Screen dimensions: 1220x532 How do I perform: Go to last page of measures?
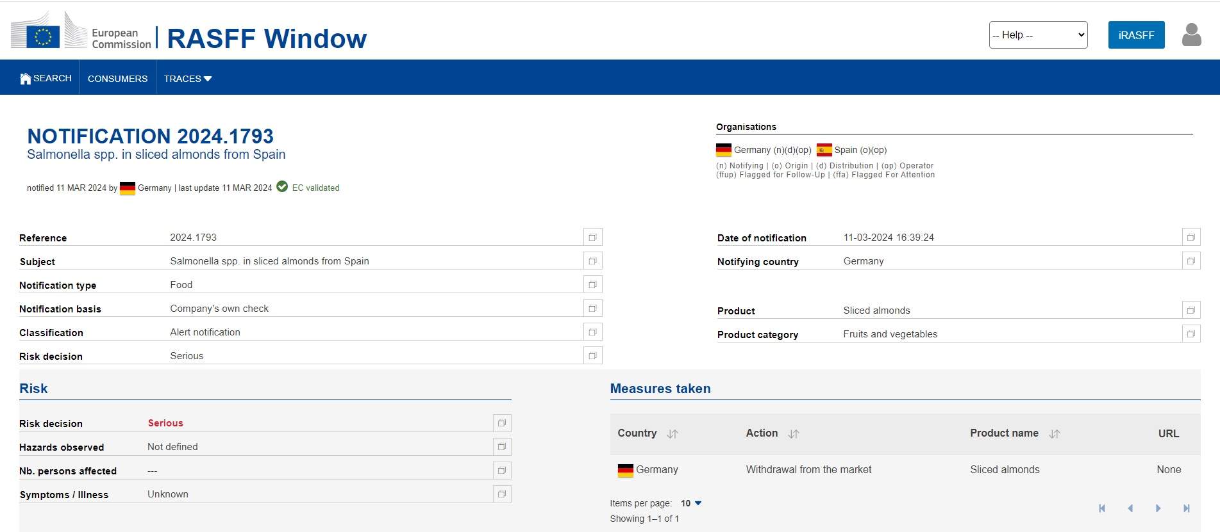(x=1187, y=508)
